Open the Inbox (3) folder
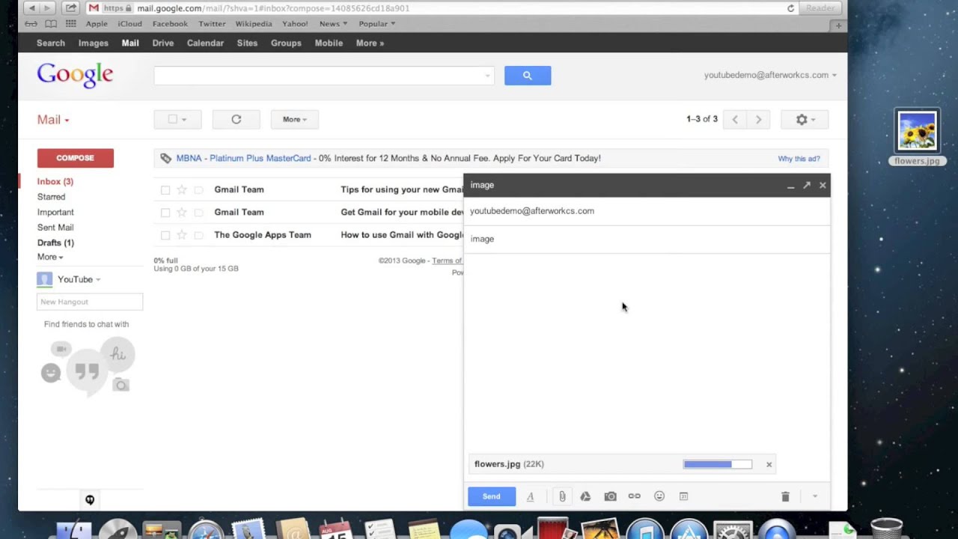Viewport: 958px width, 539px height. pyautogui.click(x=55, y=182)
